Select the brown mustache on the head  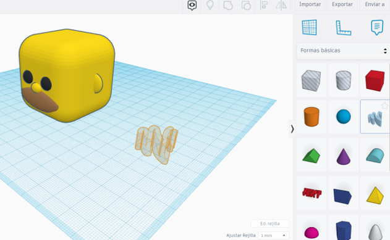(40, 101)
